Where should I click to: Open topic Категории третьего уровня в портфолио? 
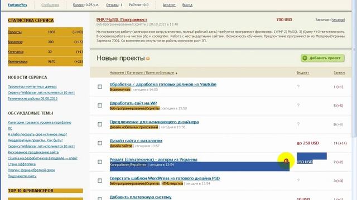click(40, 122)
